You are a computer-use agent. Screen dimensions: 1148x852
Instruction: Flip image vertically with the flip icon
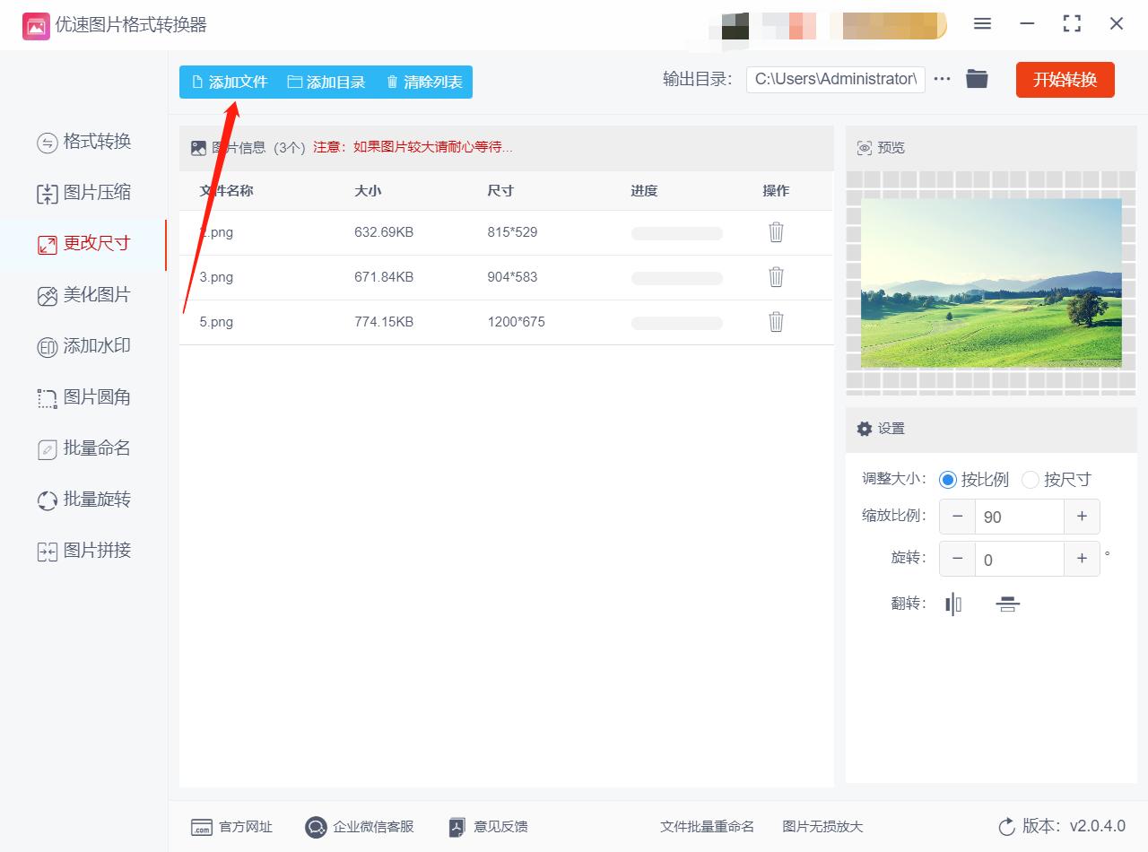point(1007,604)
